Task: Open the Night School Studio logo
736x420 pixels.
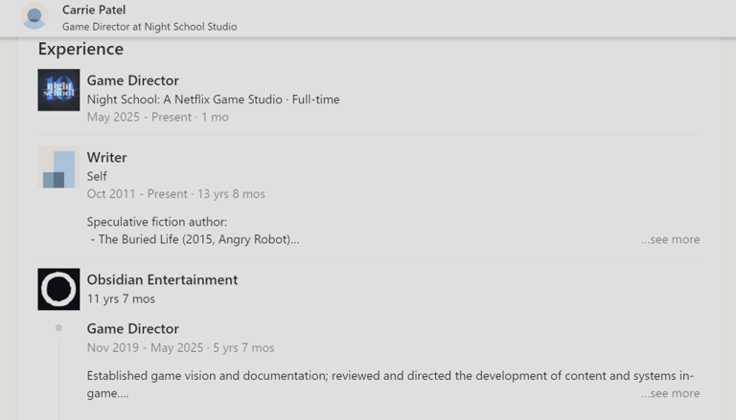Action: coord(58,90)
